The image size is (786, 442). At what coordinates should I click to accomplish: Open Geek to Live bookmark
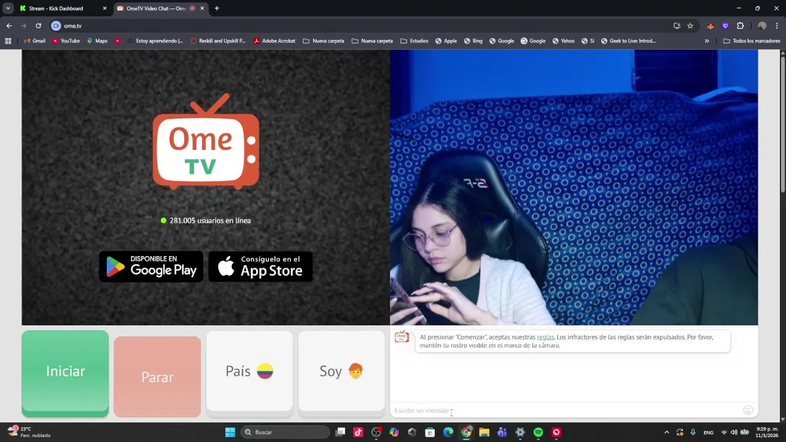point(628,41)
